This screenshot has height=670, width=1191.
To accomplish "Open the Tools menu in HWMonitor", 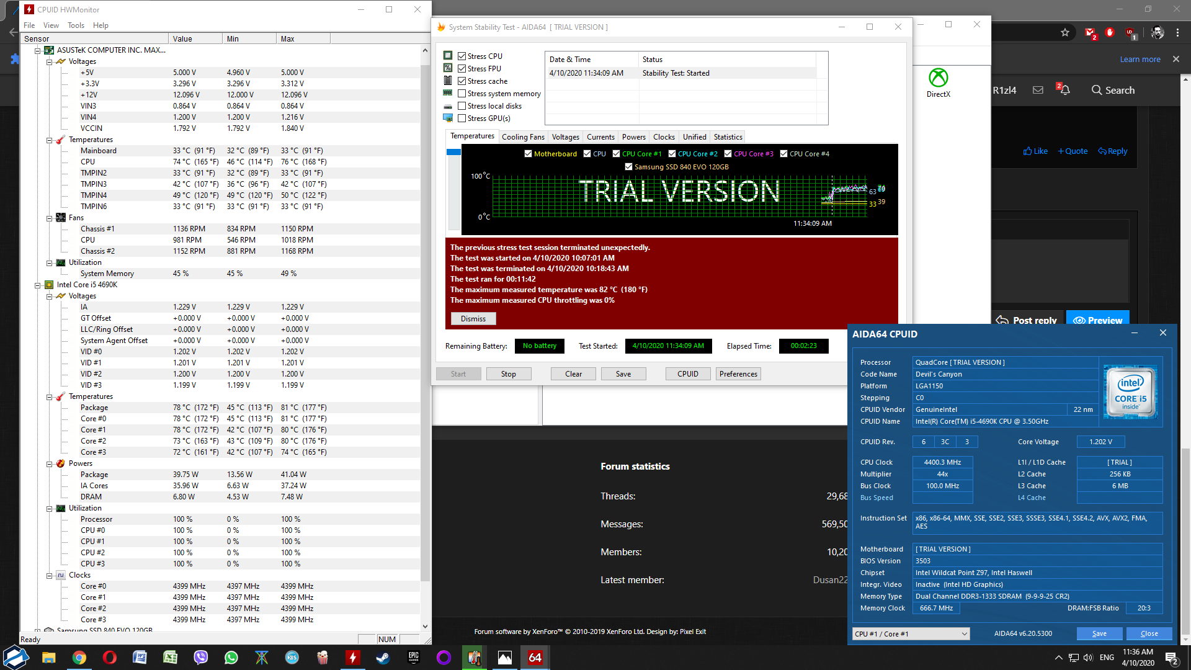I will pos(76,25).
